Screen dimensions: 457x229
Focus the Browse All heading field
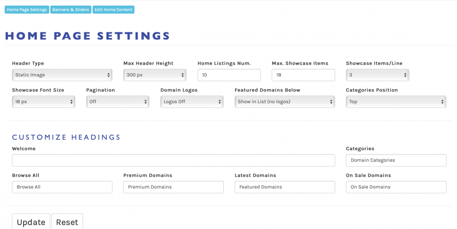(x=62, y=187)
